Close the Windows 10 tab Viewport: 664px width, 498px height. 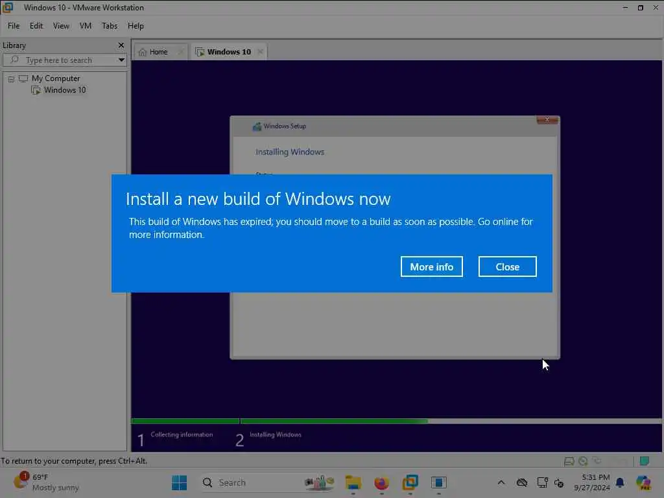260,52
